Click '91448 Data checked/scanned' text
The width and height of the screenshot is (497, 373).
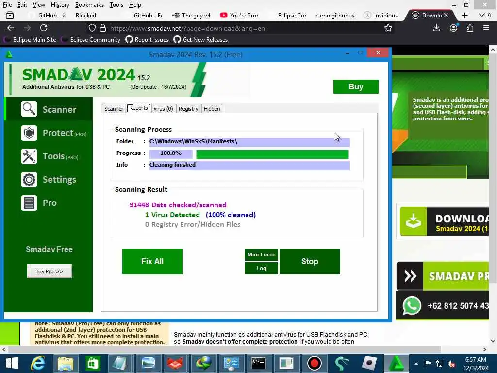[x=178, y=205]
